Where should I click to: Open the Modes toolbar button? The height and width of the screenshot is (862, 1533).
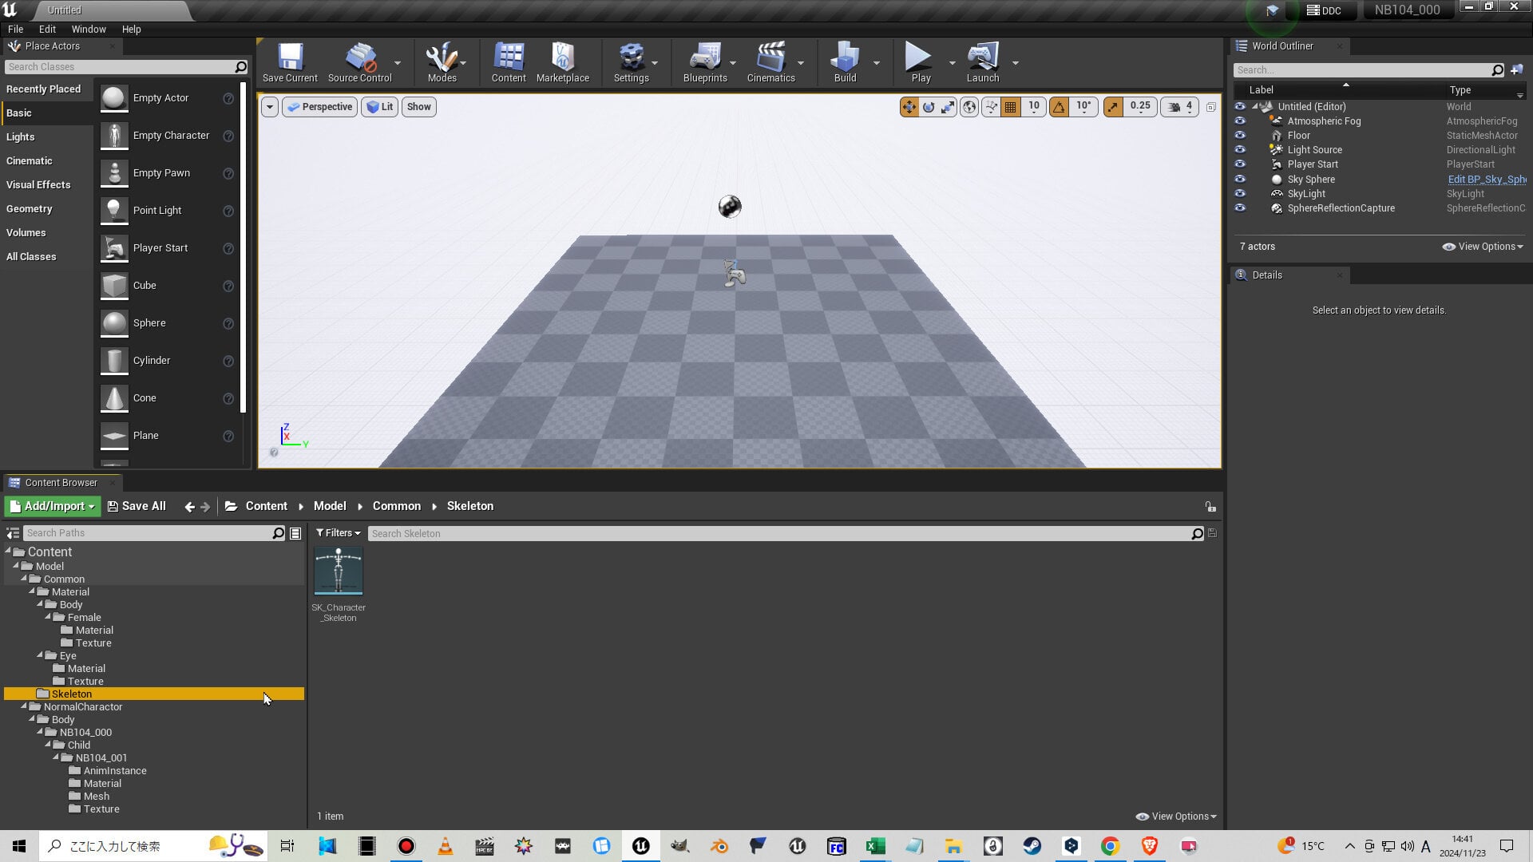pyautogui.click(x=442, y=62)
